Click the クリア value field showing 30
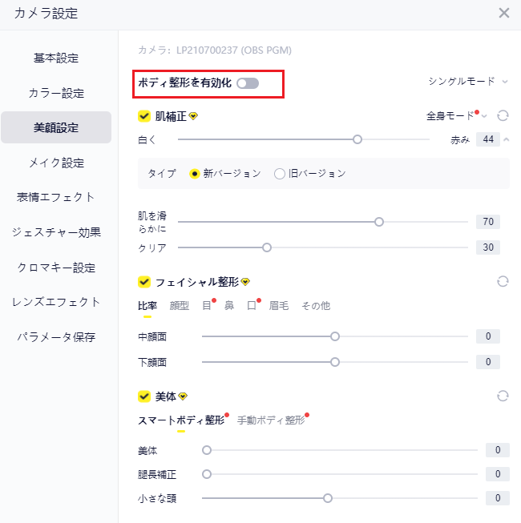The height and width of the screenshot is (523, 521). click(487, 247)
